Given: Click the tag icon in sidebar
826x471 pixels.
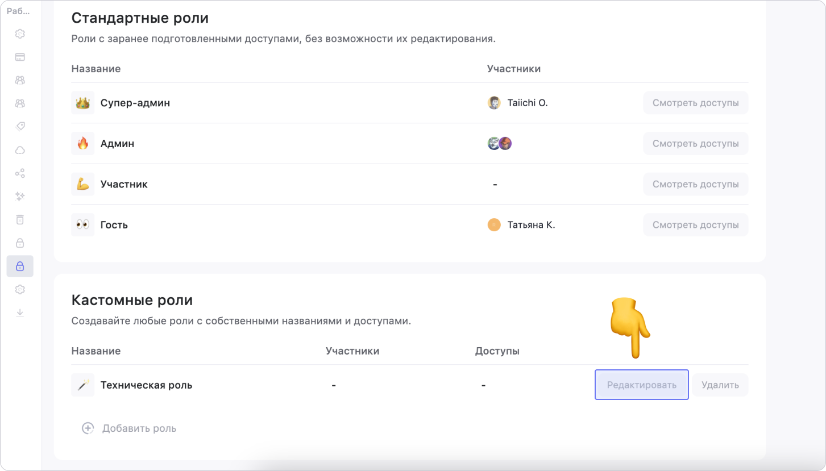Looking at the screenshot, I should point(20,127).
